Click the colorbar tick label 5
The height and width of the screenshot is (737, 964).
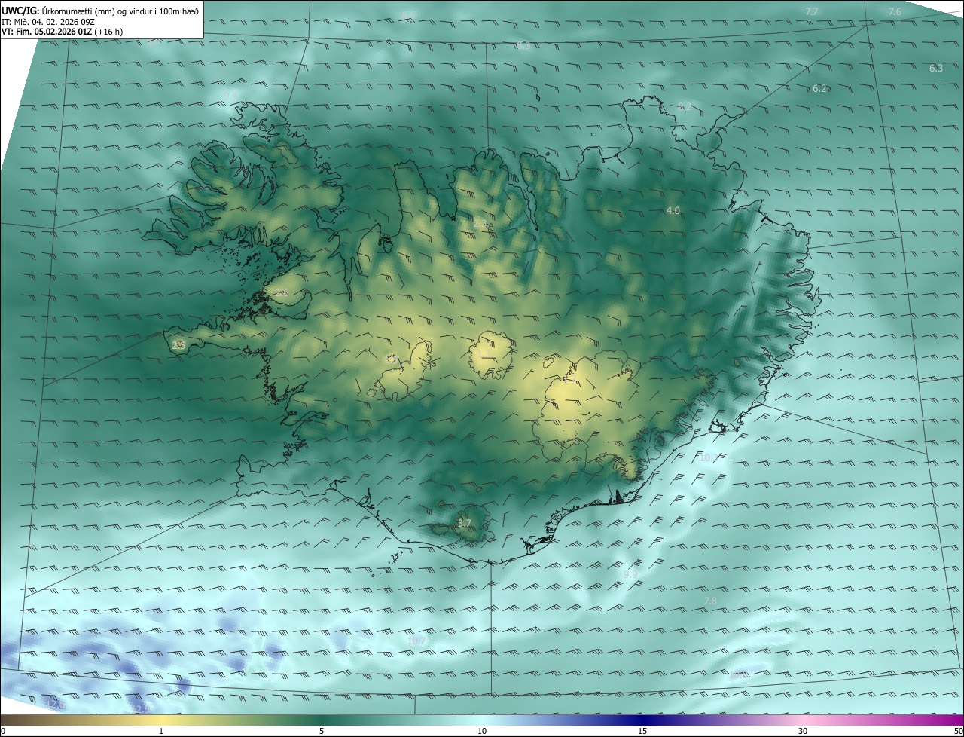pyautogui.click(x=322, y=732)
